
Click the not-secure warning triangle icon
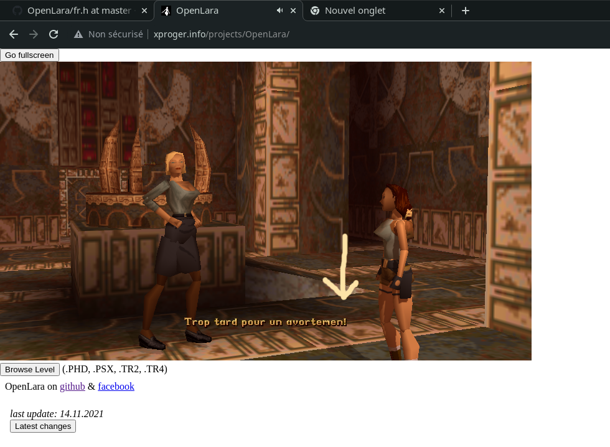pyautogui.click(x=78, y=34)
